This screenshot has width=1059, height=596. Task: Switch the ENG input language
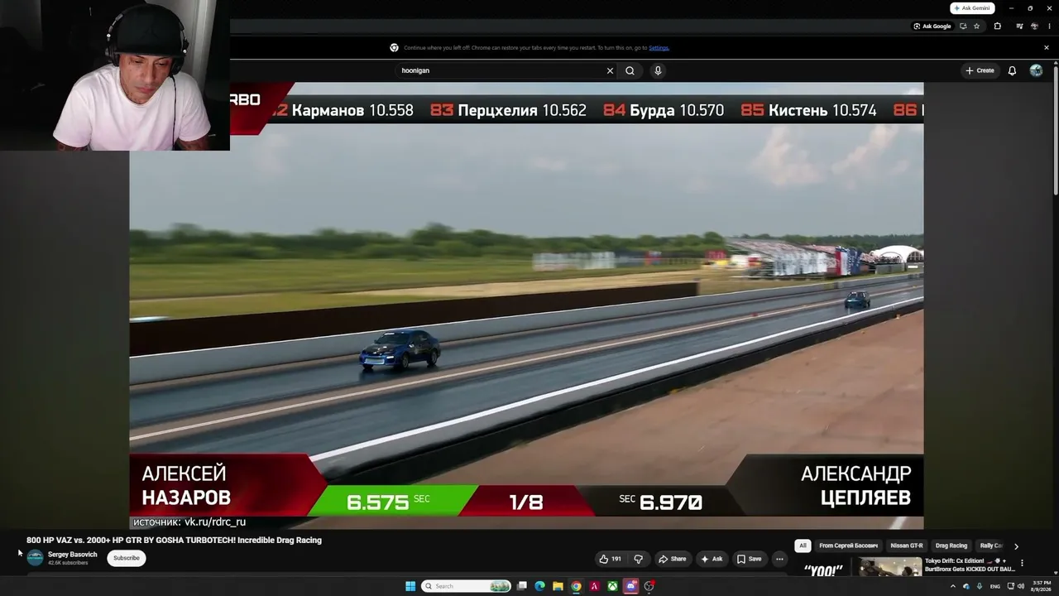tap(995, 586)
